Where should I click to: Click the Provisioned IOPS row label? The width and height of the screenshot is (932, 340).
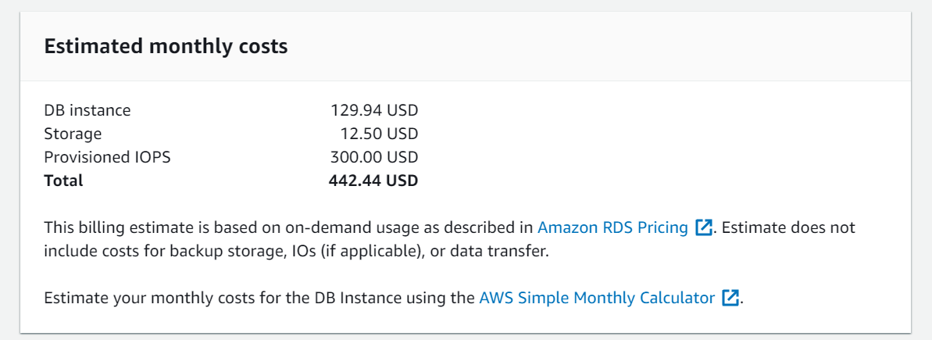pyautogui.click(x=108, y=158)
